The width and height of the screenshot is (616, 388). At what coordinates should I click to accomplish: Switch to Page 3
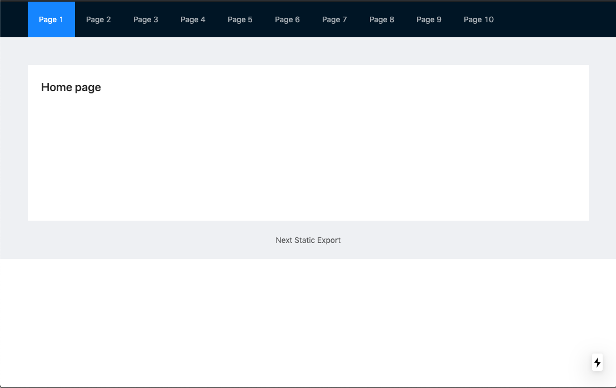(x=146, y=19)
